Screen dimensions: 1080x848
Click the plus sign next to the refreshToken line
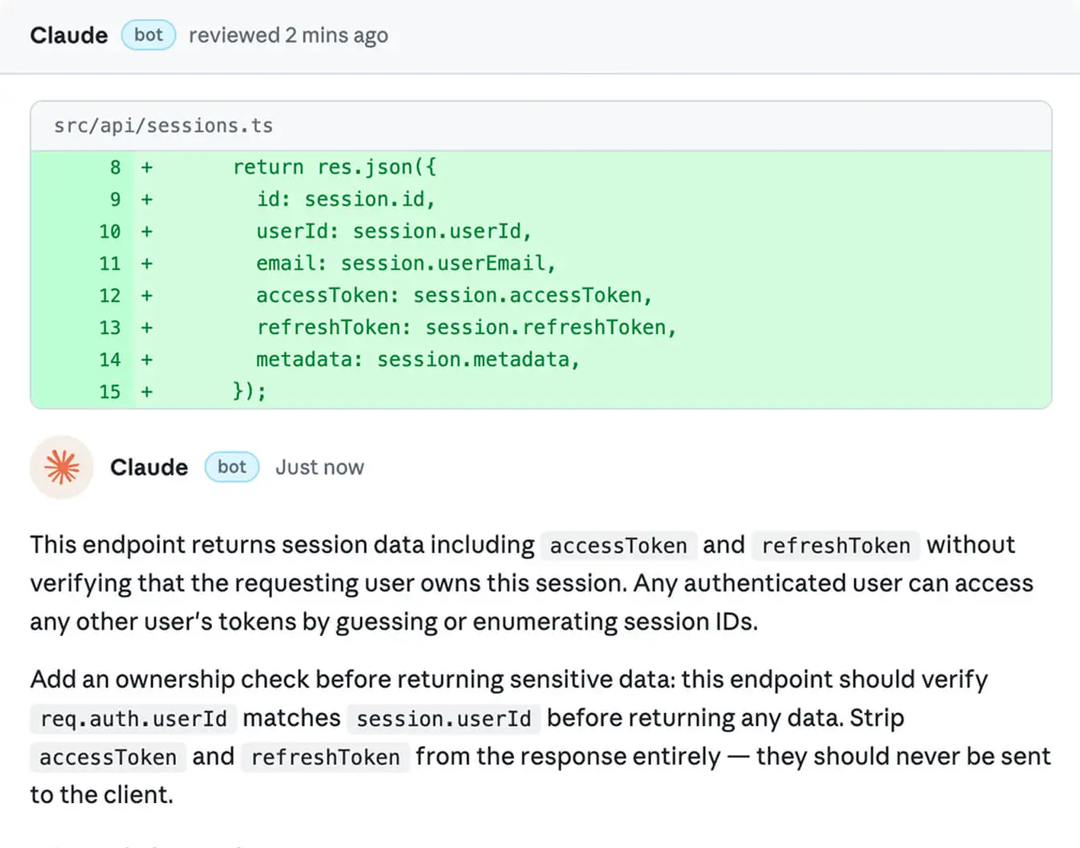pos(146,328)
